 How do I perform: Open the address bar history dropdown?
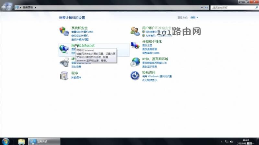tap(202, 7)
